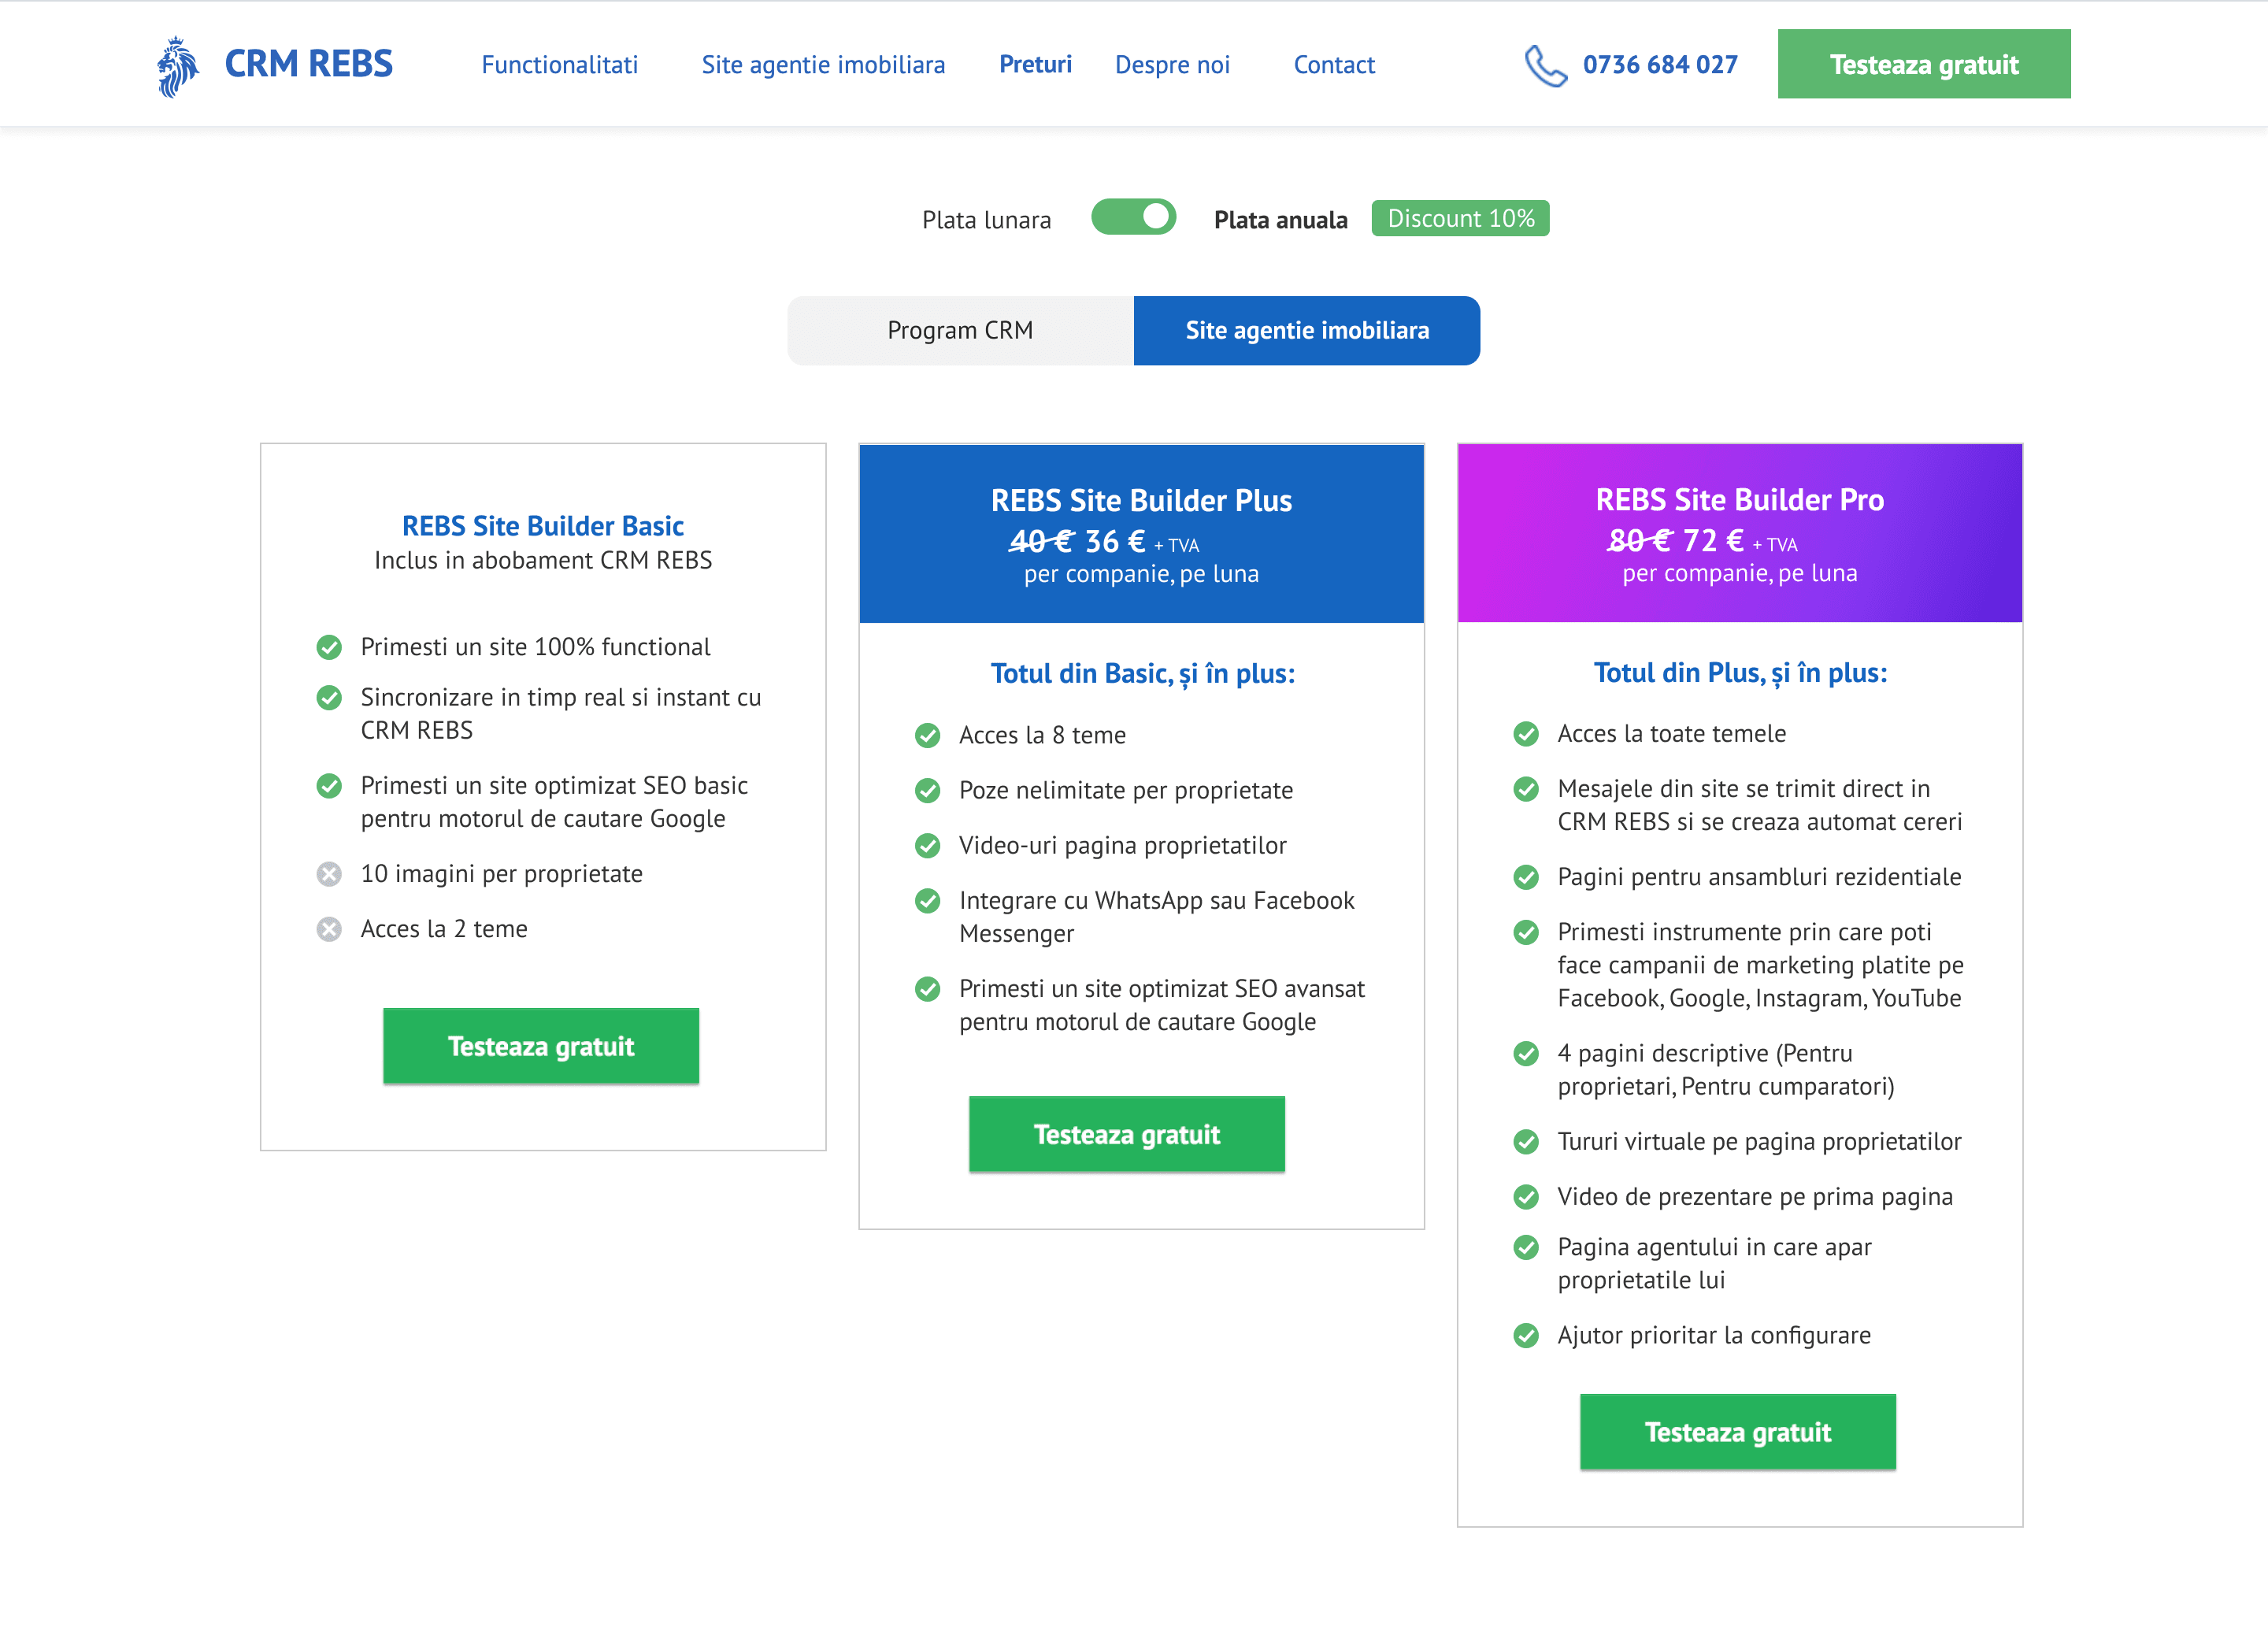The height and width of the screenshot is (1638, 2268).
Task: Click 'Testeaza gratuit' under REBS Site Builder Pro
Action: click(1737, 1432)
